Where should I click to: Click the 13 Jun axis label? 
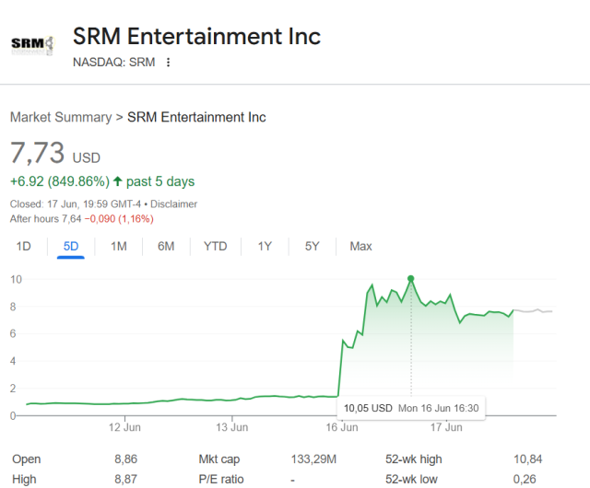[231, 427]
